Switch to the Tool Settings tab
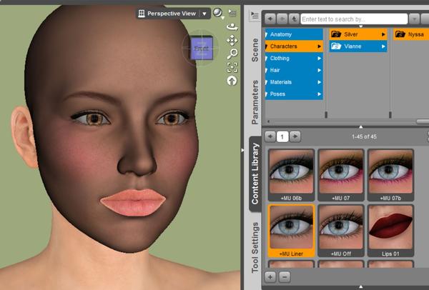This screenshot has height=290, width=429. click(x=255, y=248)
